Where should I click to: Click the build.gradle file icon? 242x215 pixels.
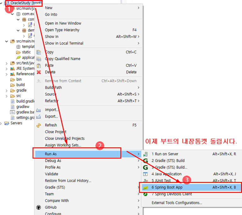13,101
